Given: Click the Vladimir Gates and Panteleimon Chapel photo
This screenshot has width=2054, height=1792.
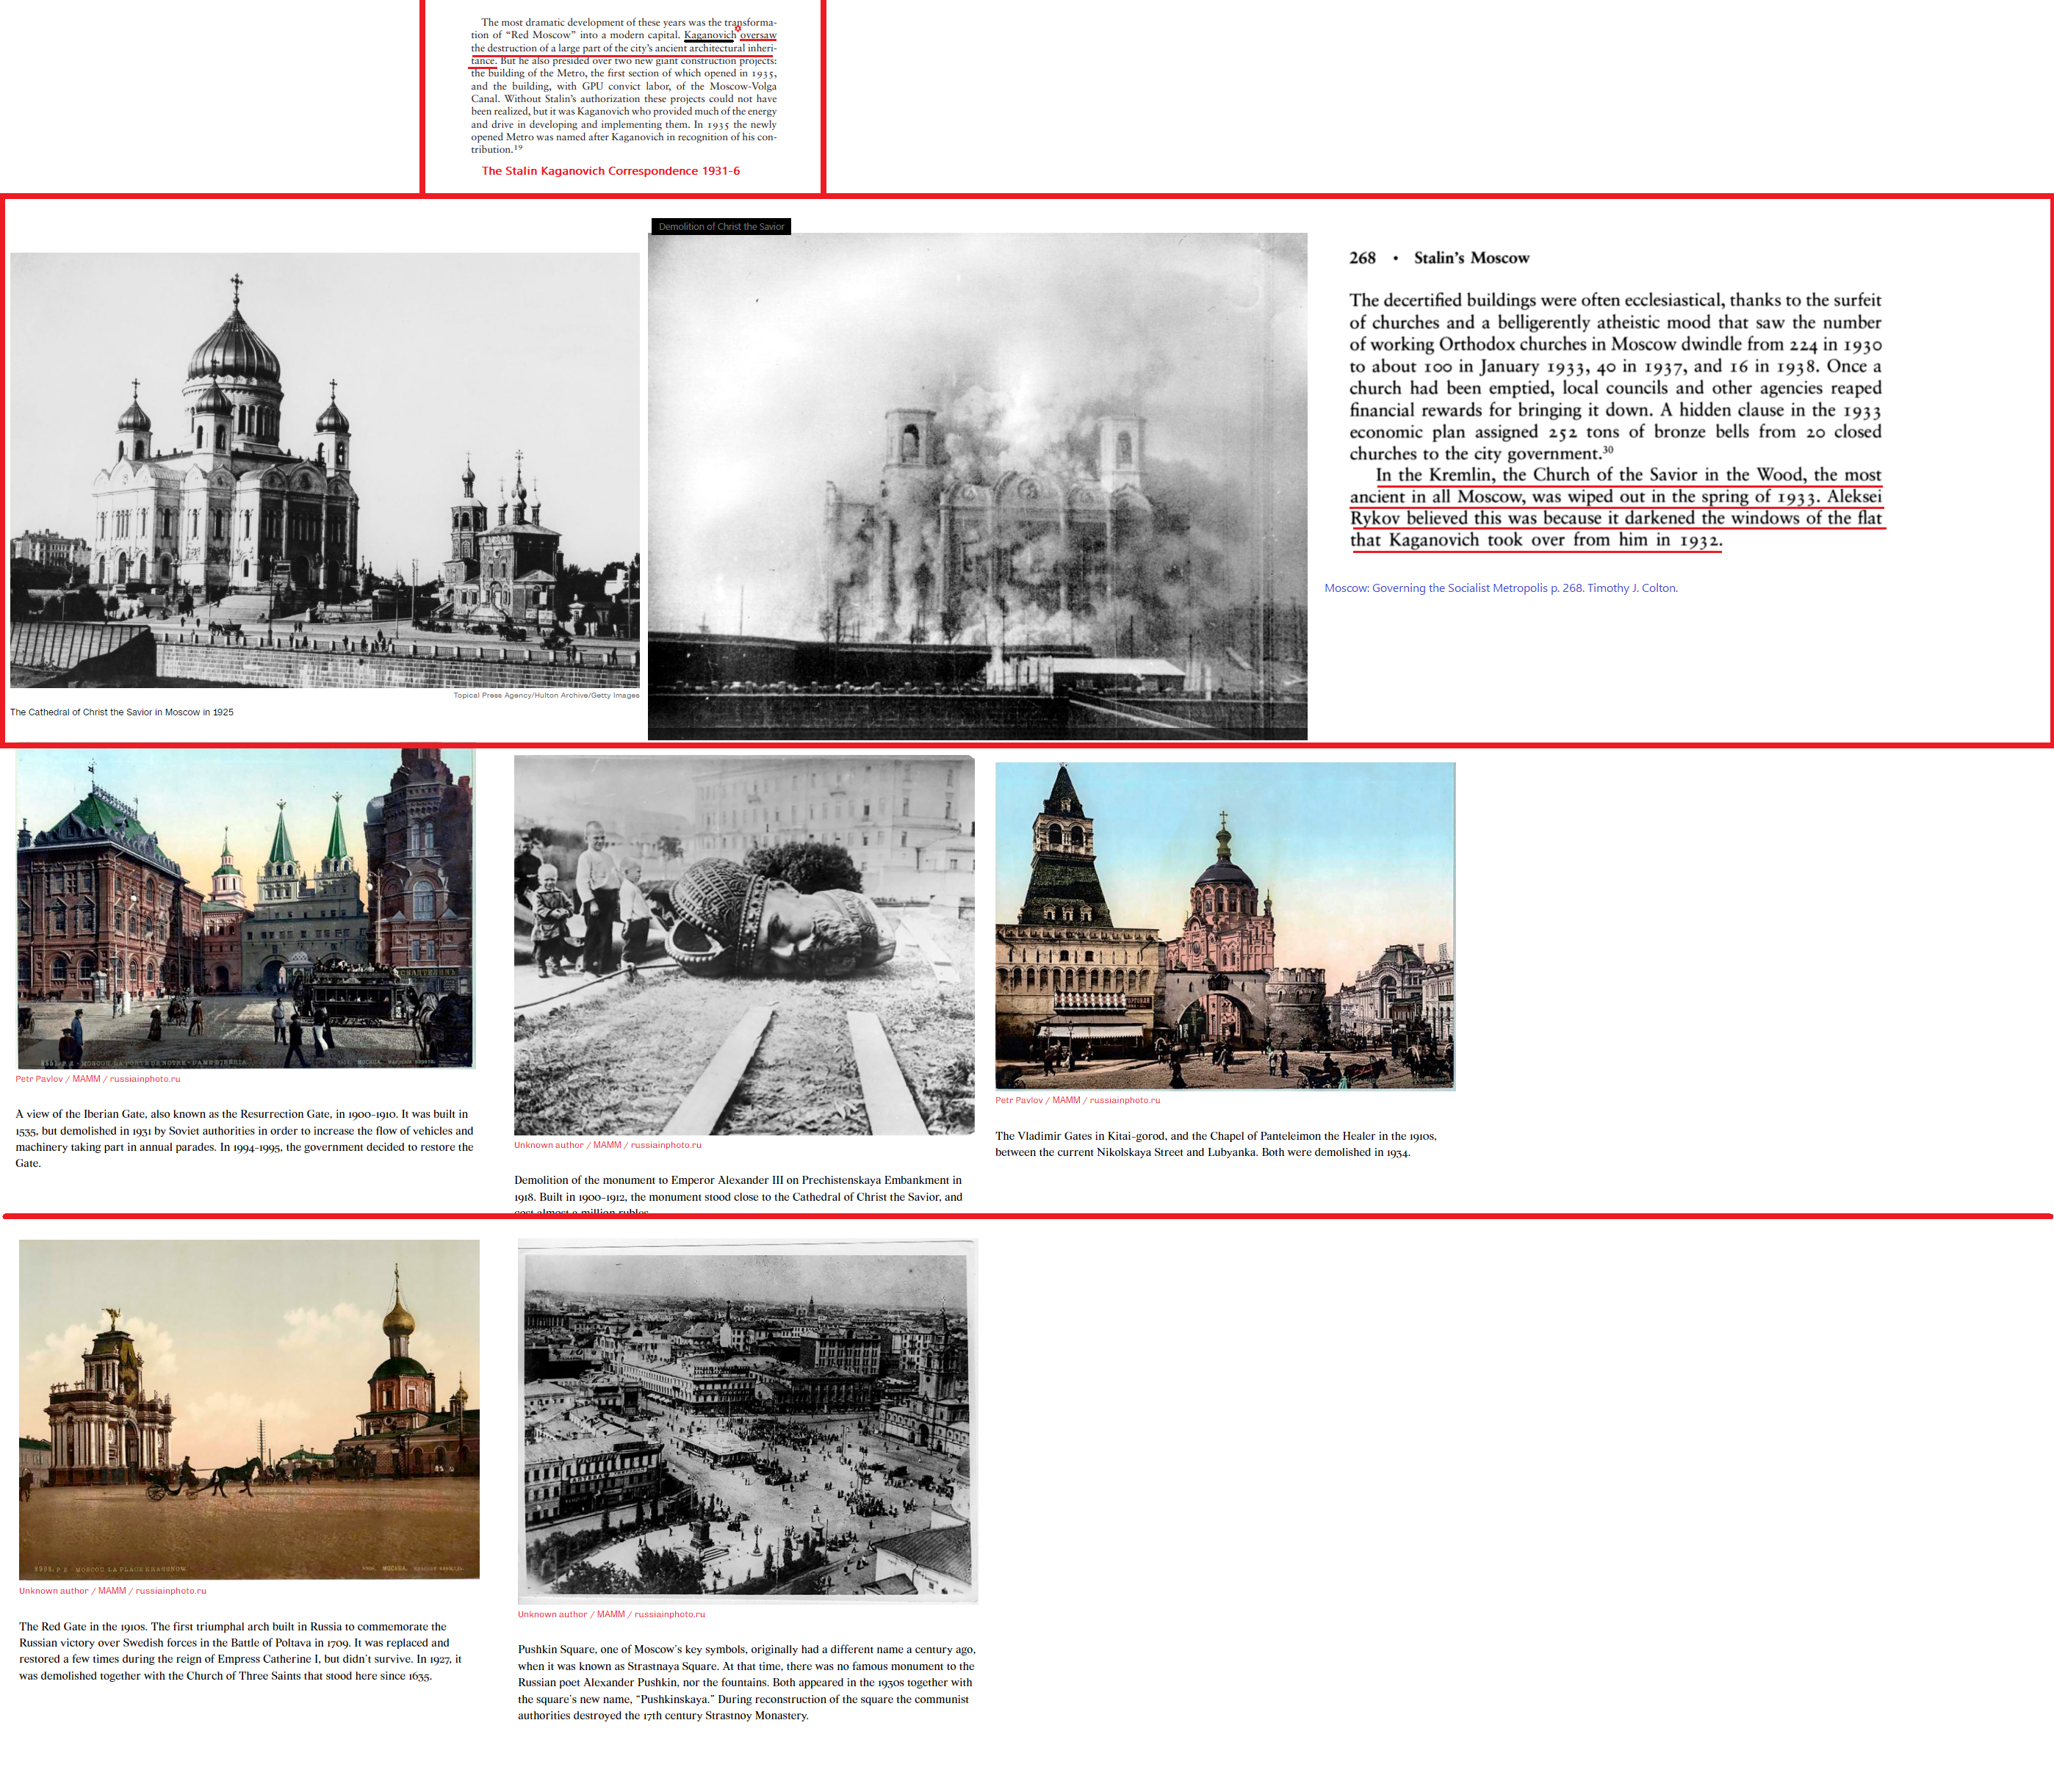Looking at the screenshot, I should (1225, 926).
